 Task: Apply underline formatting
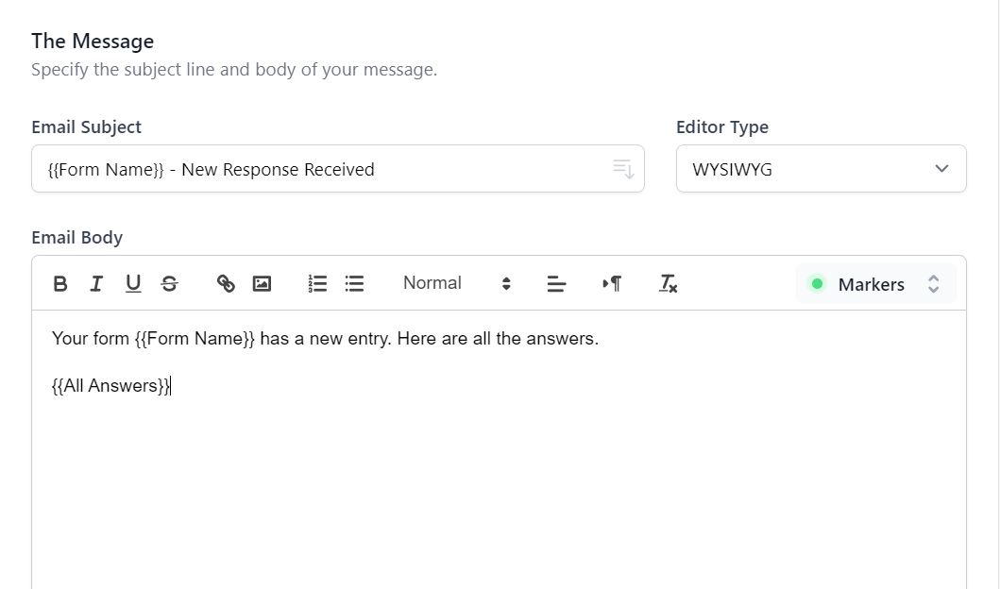pos(132,283)
